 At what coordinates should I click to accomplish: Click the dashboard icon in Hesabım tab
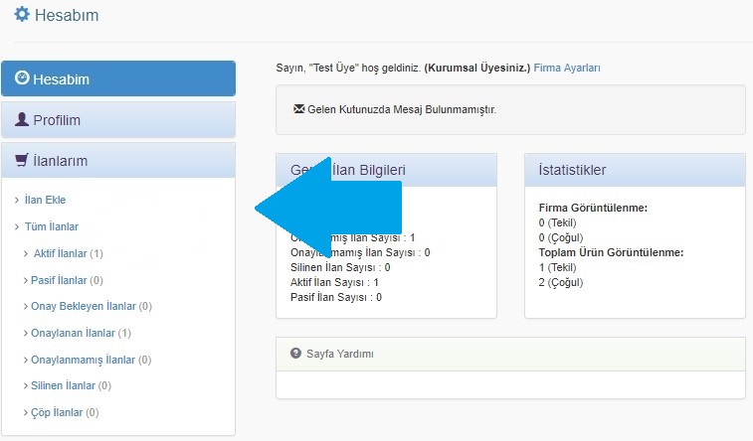coord(22,78)
